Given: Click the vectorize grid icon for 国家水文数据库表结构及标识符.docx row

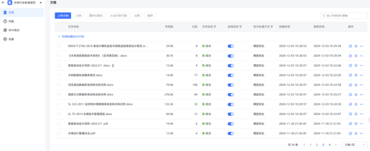Looking at the screenshot, I should point(351,95).
